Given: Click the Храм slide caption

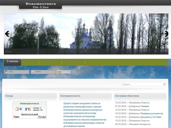Looking at the screenshot, I should pyautogui.click(x=9, y=52).
